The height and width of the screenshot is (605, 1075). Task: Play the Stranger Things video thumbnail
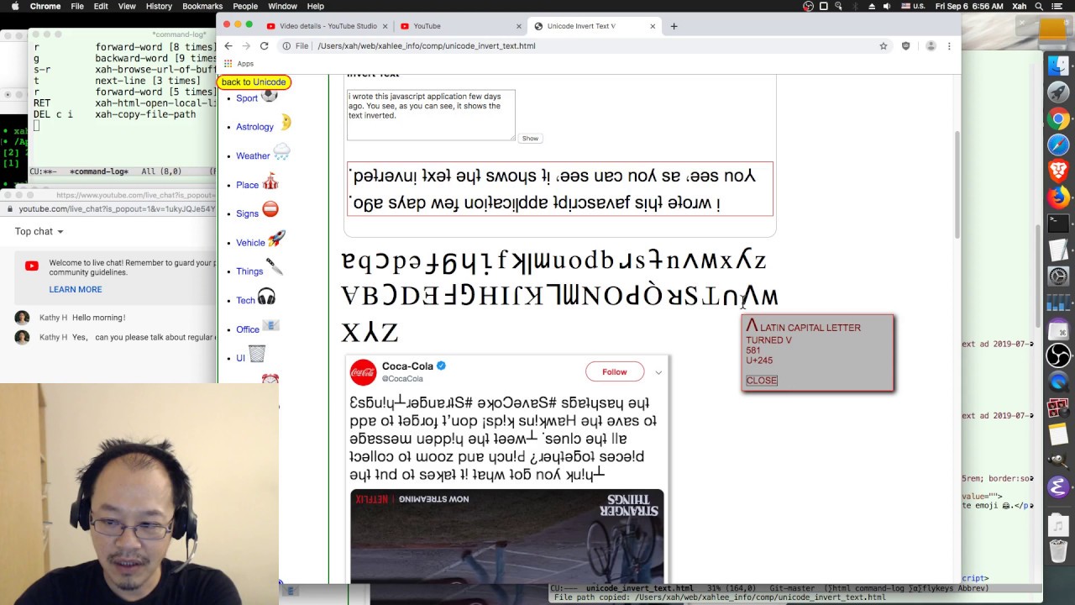click(507, 536)
